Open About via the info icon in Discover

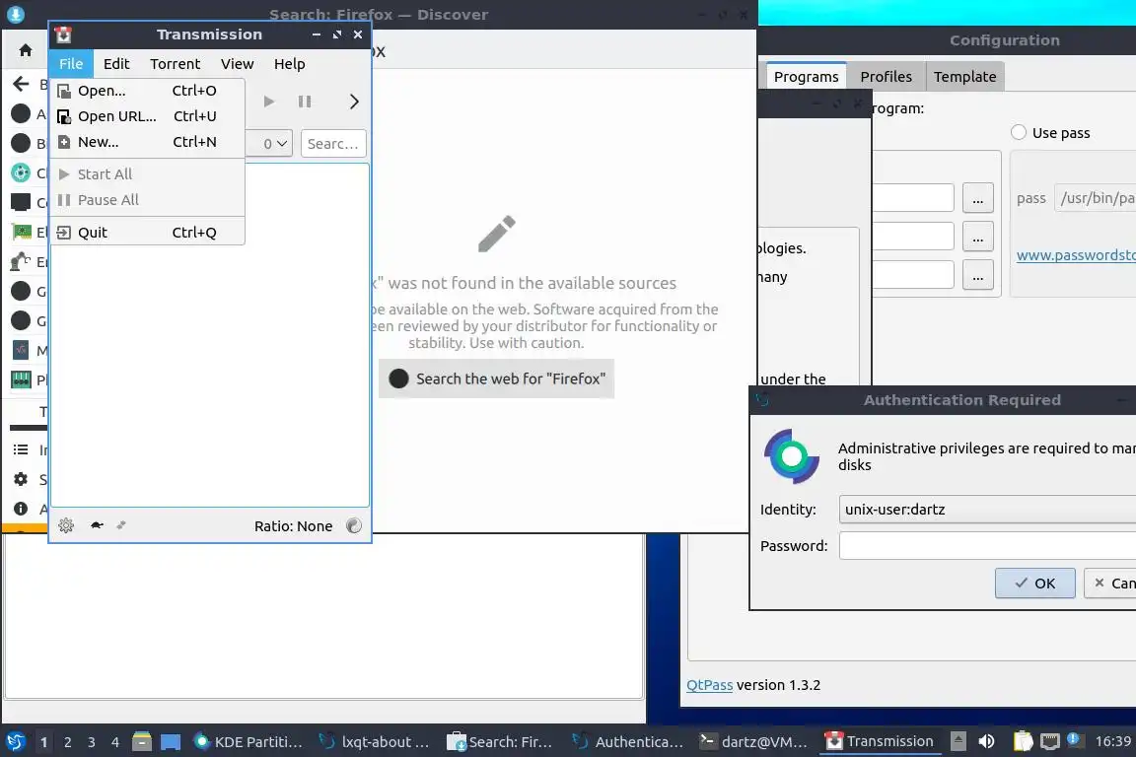click(21, 509)
